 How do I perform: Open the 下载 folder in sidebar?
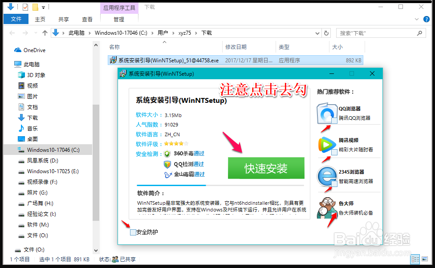point(28,118)
